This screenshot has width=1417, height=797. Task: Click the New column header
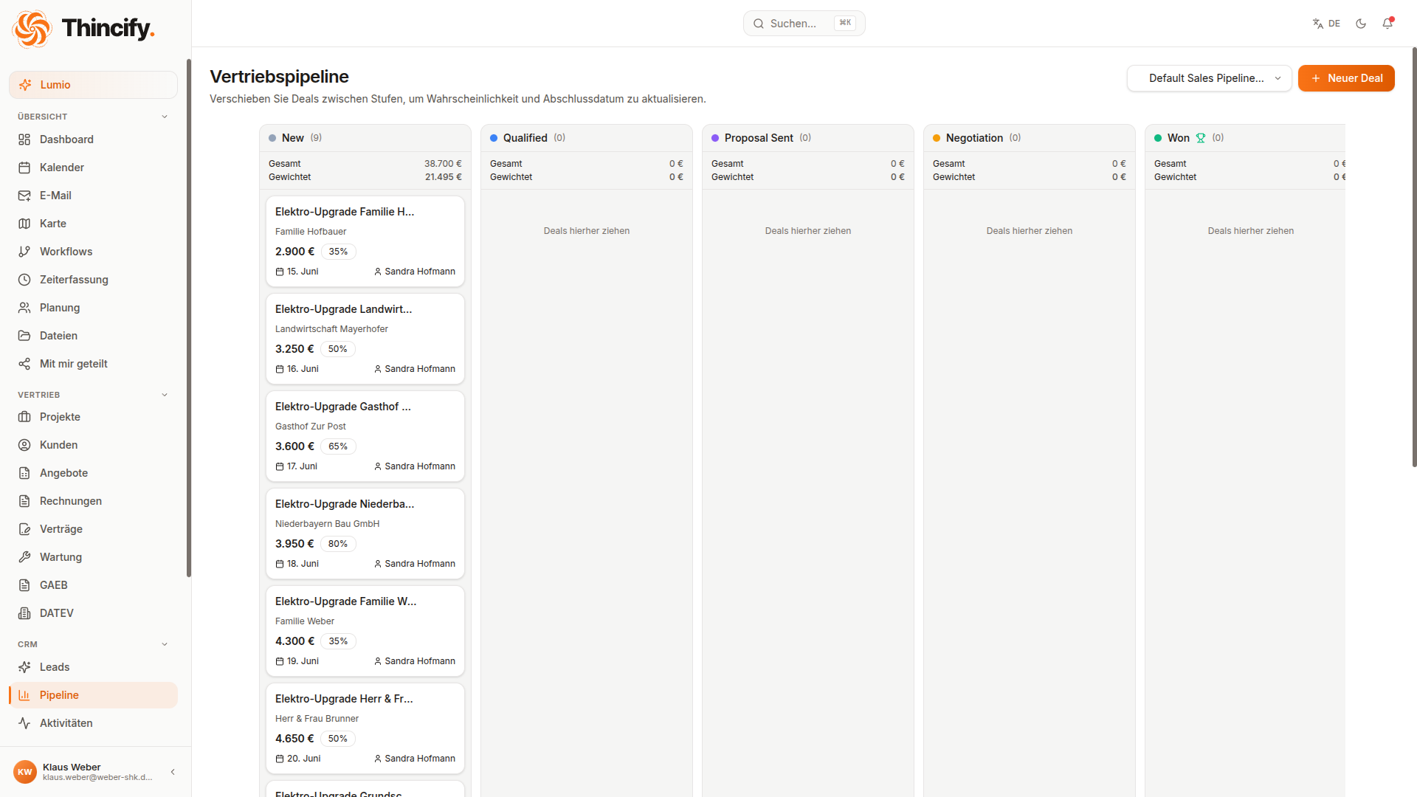pyautogui.click(x=365, y=138)
